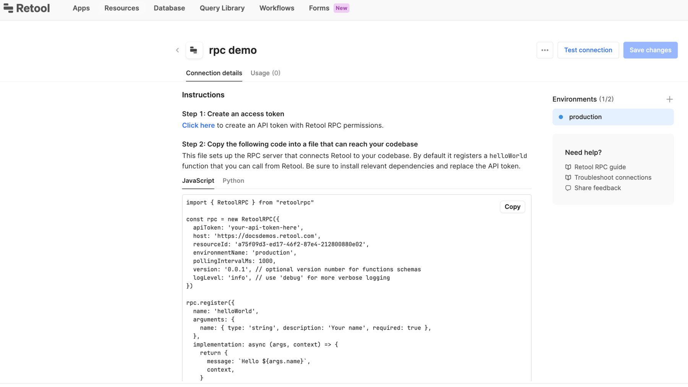Open the Forms page
The height and width of the screenshot is (387, 688).
click(319, 8)
